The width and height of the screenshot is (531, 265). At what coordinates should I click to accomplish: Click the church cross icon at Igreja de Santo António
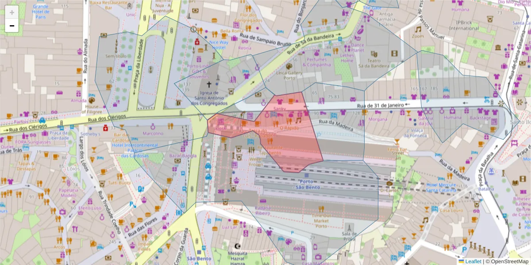tap(209, 84)
